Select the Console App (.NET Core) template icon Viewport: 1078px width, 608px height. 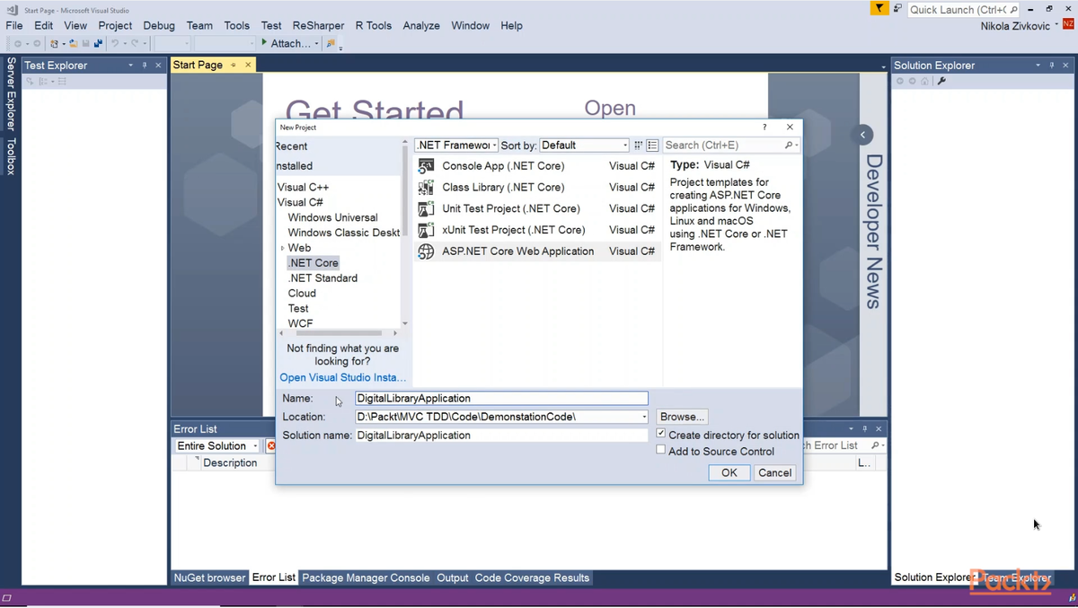426,166
